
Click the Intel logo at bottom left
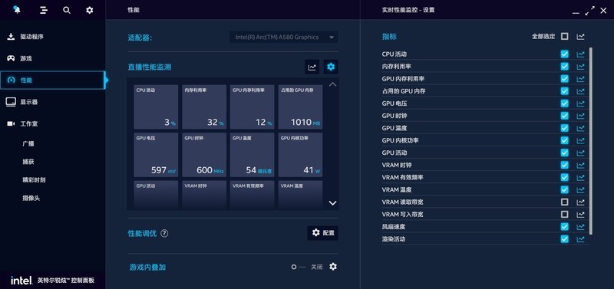coord(21,280)
